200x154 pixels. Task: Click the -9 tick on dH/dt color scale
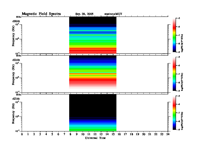click(179, 52)
